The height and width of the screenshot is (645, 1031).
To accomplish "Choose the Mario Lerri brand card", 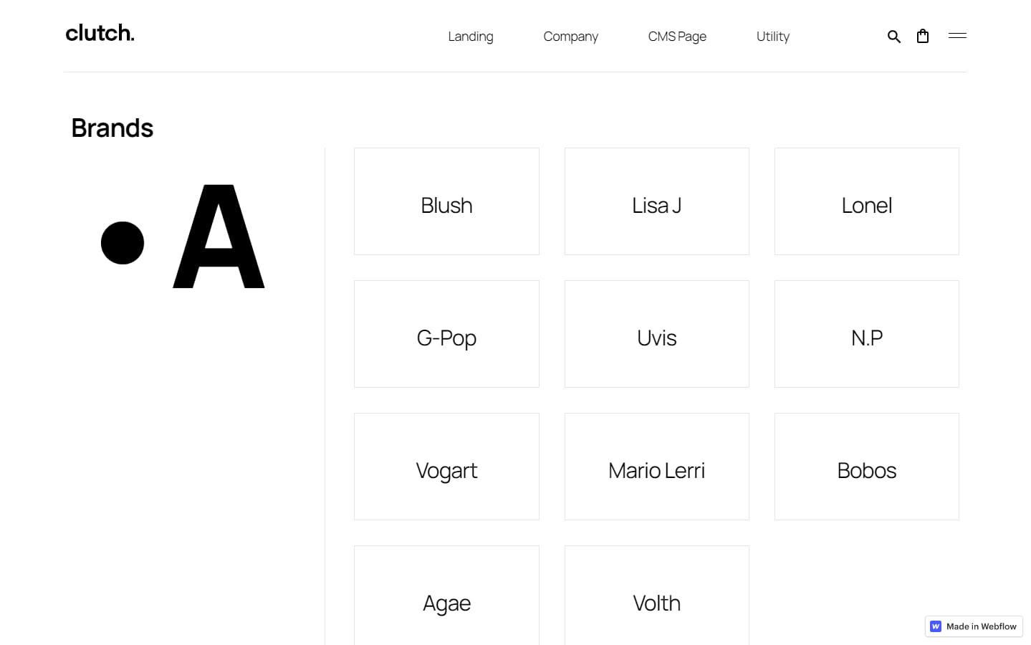I will click(x=656, y=467).
